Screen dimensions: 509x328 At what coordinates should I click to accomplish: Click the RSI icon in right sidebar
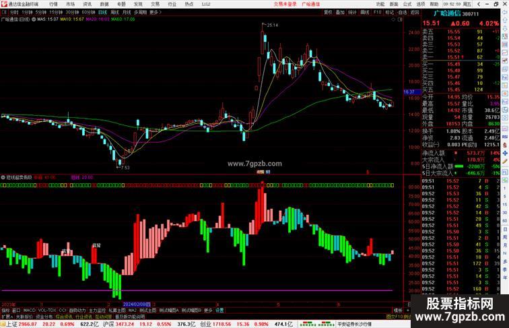tap(505, 137)
